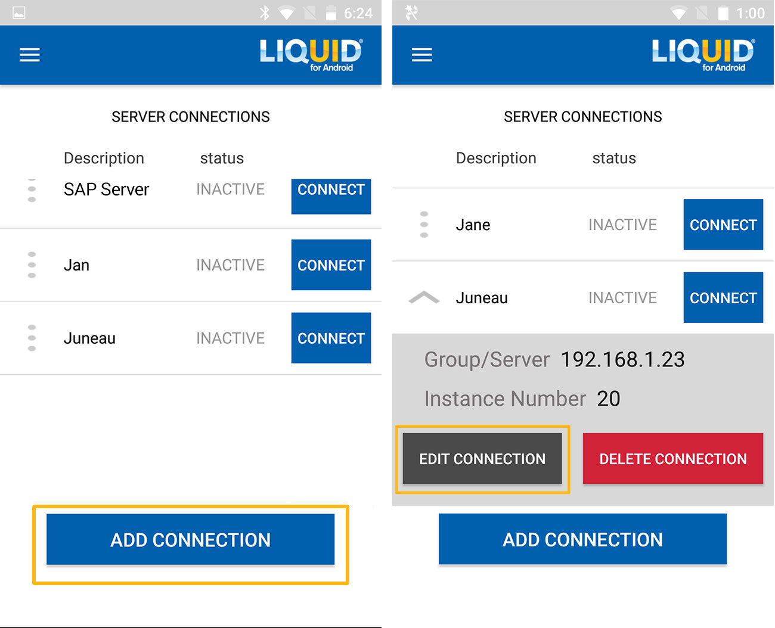Screen dimensions: 775x628
Task: Open the hamburger menu on the right screen
Action: [x=421, y=55]
